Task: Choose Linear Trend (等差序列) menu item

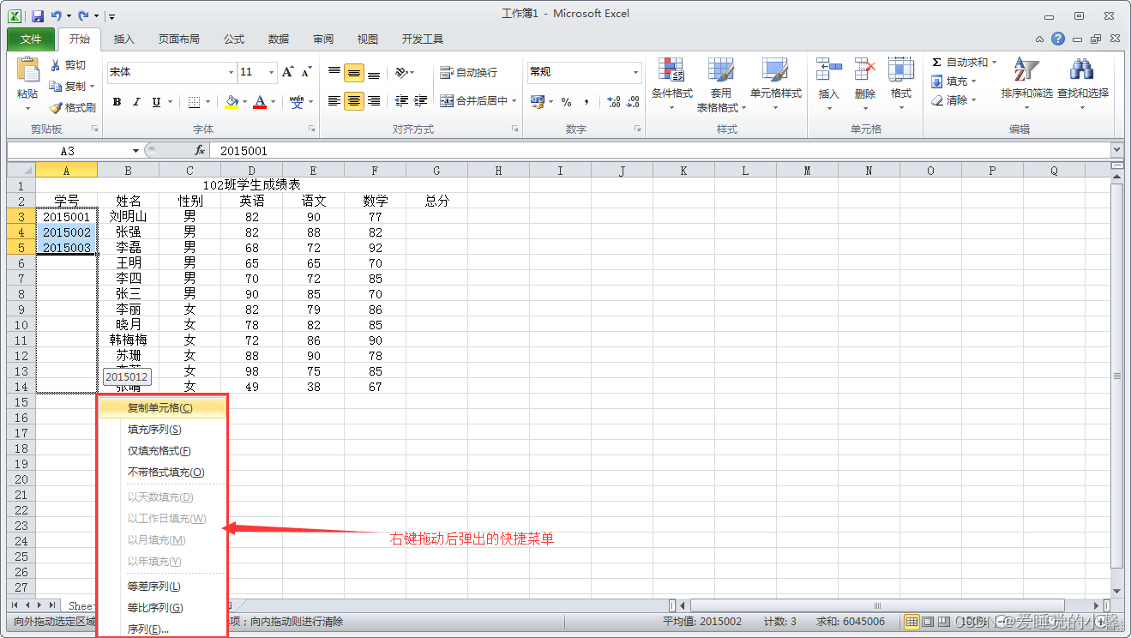Action: pyautogui.click(x=163, y=587)
